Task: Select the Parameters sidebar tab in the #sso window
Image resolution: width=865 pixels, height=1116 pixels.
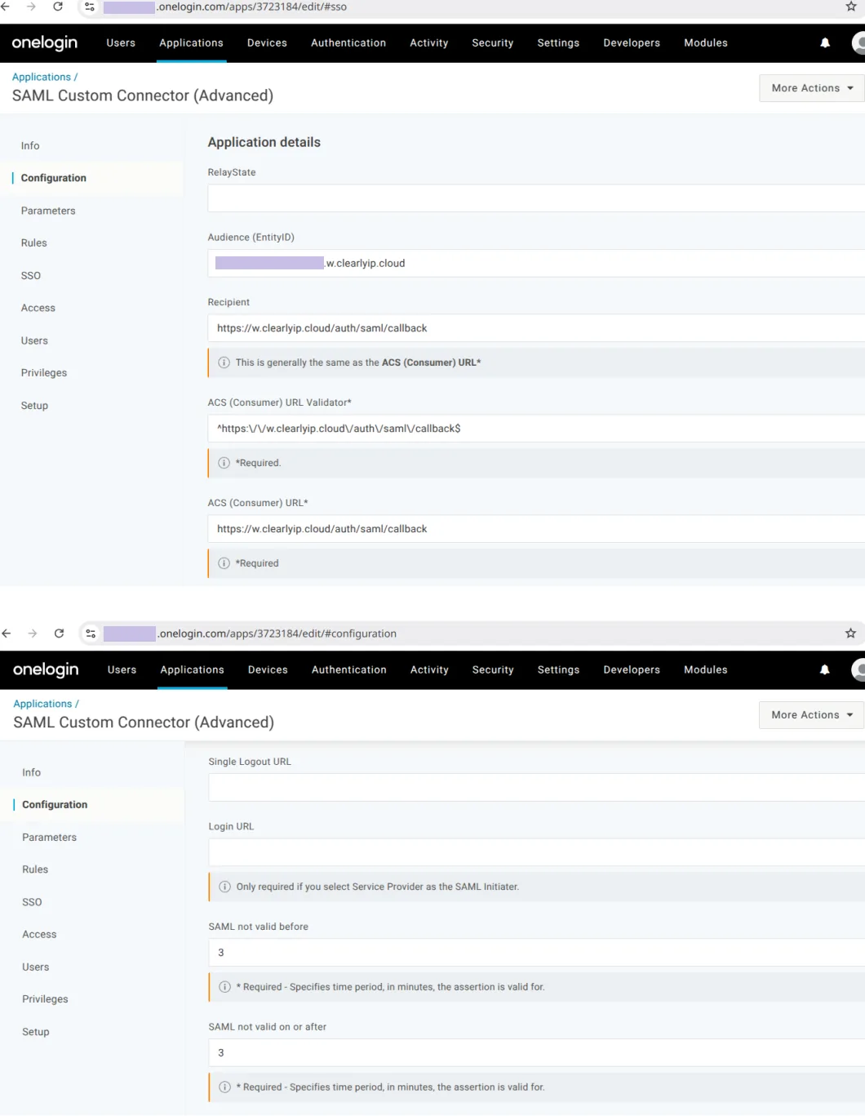Action: [x=48, y=211]
